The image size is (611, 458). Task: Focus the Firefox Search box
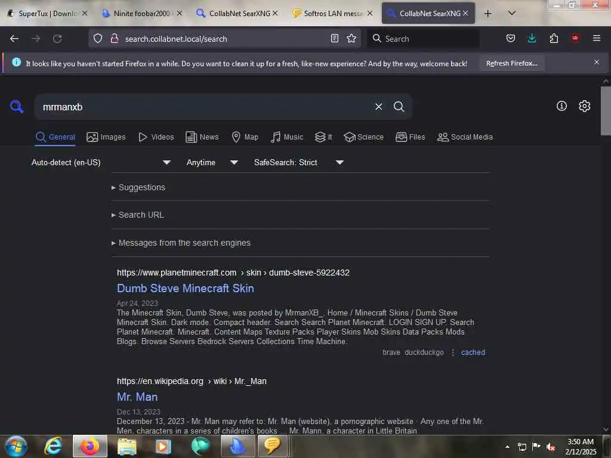click(x=423, y=39)
